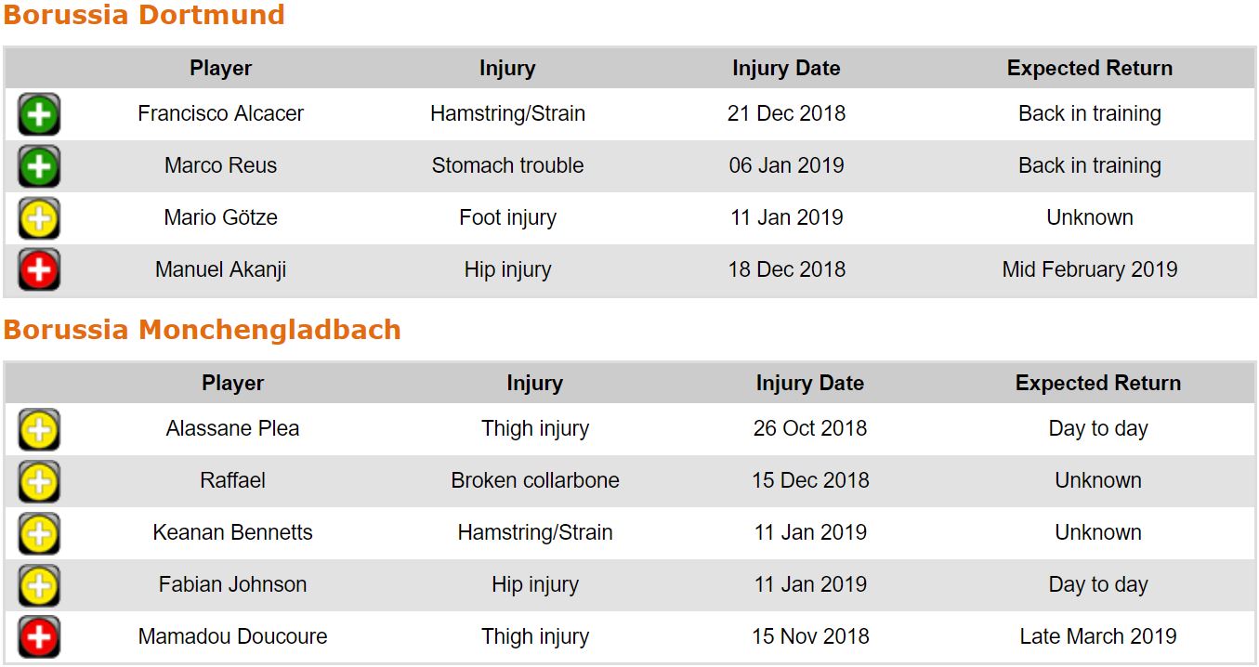Click yellow status icon beside Keanan Bennetts
Screen dimensions: 1259x667
pyautogui.click(x=39, y=534)
